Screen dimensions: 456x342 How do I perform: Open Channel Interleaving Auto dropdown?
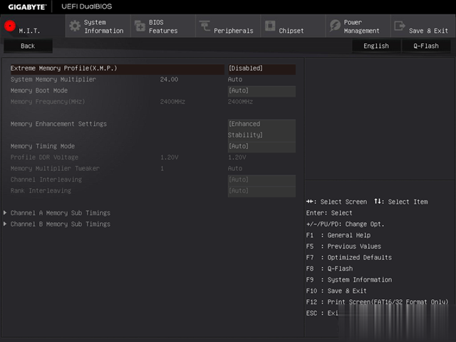261,180
